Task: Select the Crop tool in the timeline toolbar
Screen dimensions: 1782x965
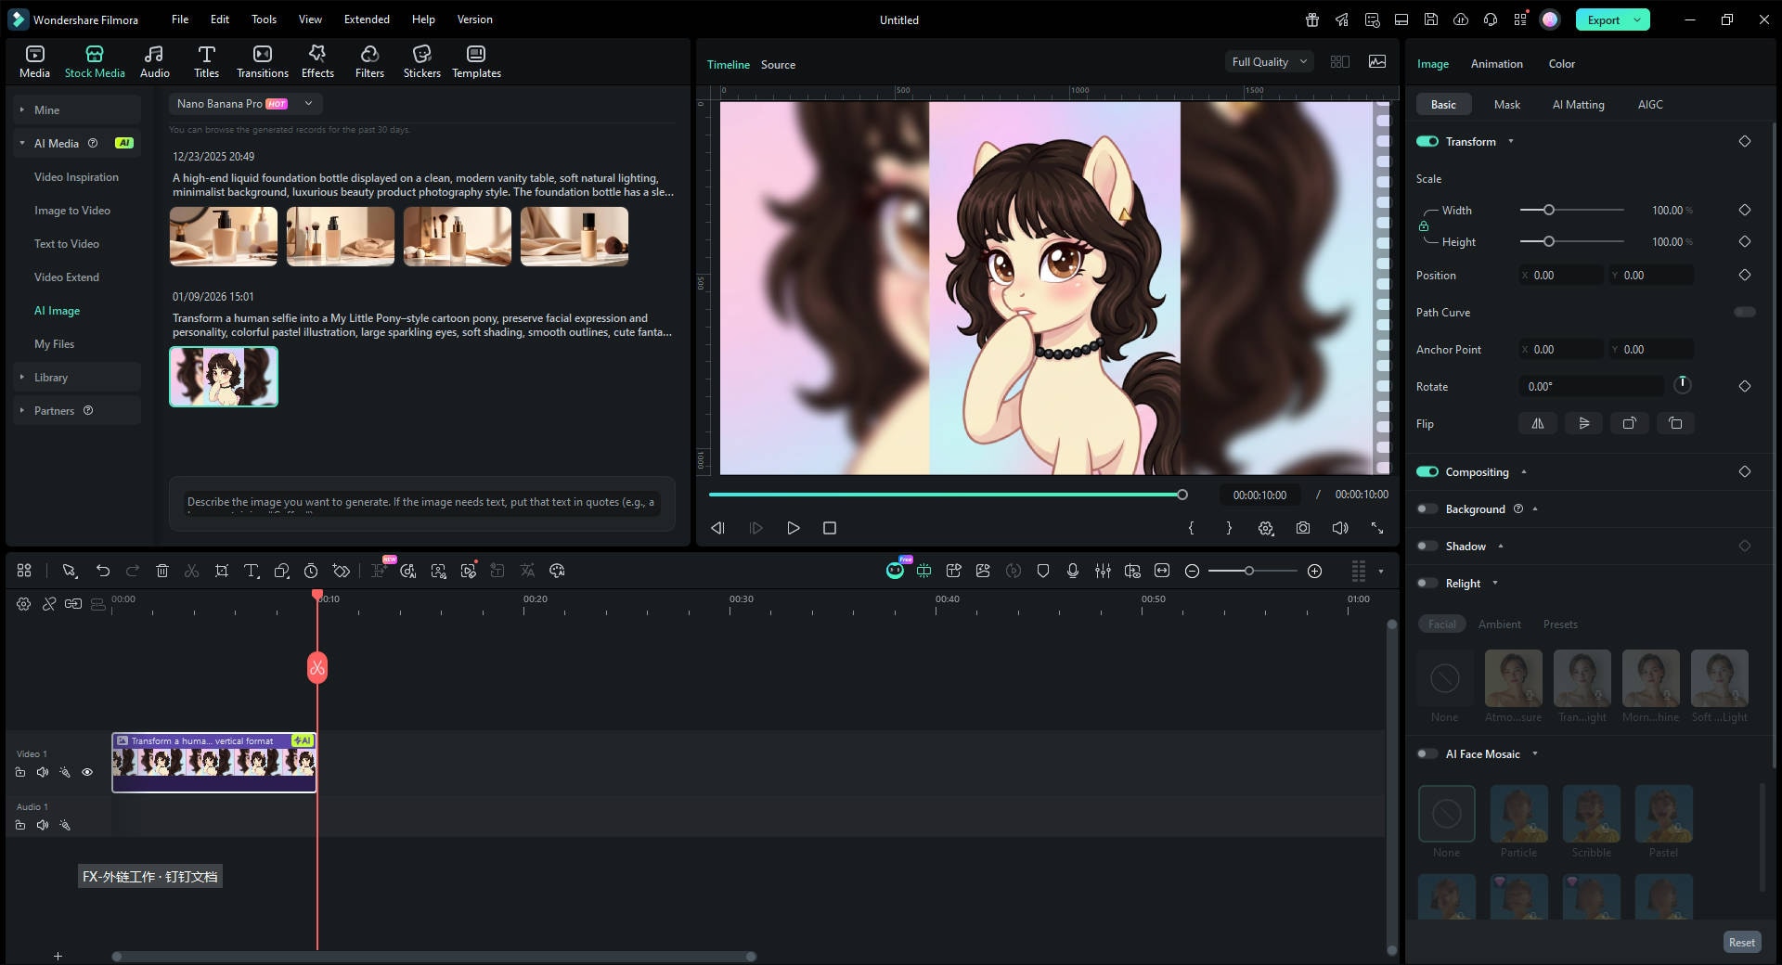Action: [223, 571]
